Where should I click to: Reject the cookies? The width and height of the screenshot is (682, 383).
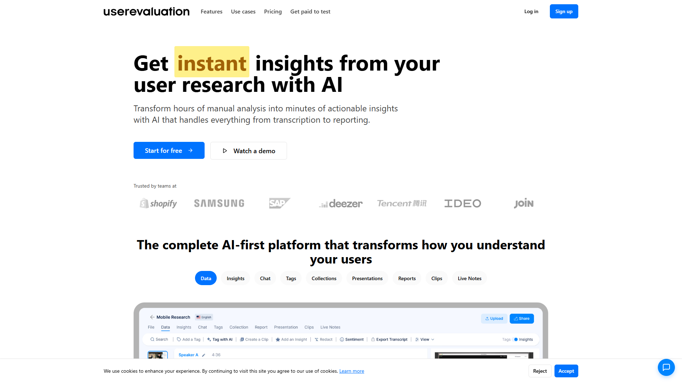pyautogui.click(x=540, y=371)
